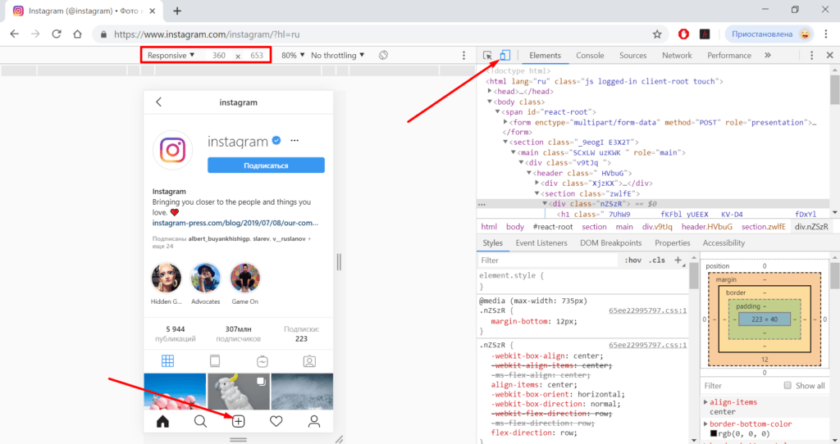Toggle the device toolbar icon
840x444 pixels.
[504, 55]
